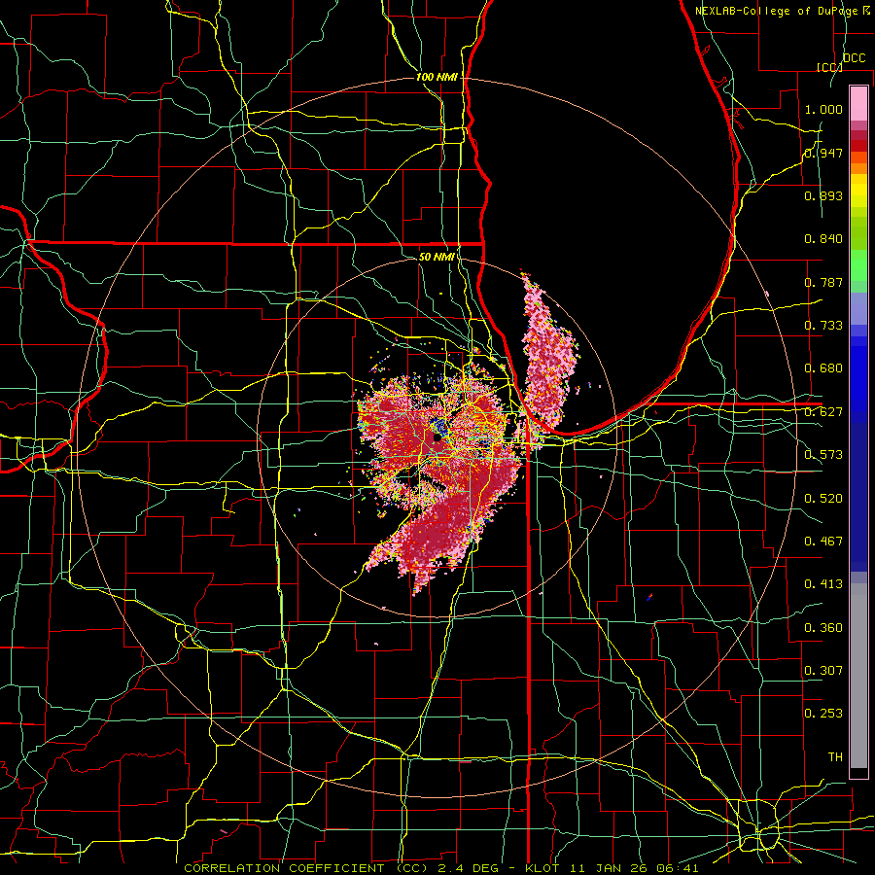Screen dimensions: 875x875
Task: Click the 0.307 legend value
Action: (823, 671)
